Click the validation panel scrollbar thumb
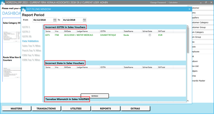The width and height of the screenshot is (214, 121). 188,40
